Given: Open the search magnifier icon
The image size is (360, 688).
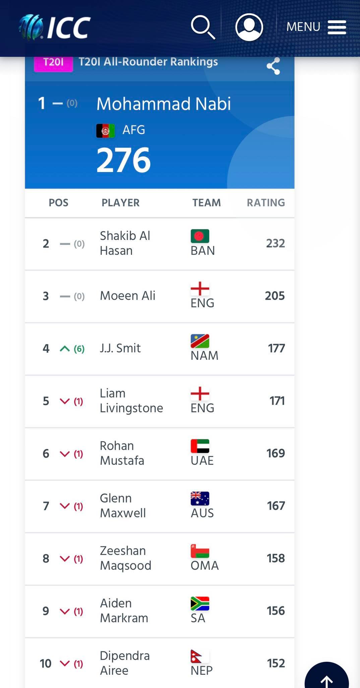Looking at the screenshot, I should 203,27.
